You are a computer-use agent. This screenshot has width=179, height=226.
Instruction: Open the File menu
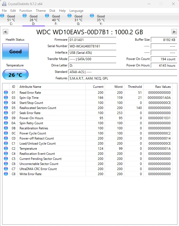click(4, 11)
